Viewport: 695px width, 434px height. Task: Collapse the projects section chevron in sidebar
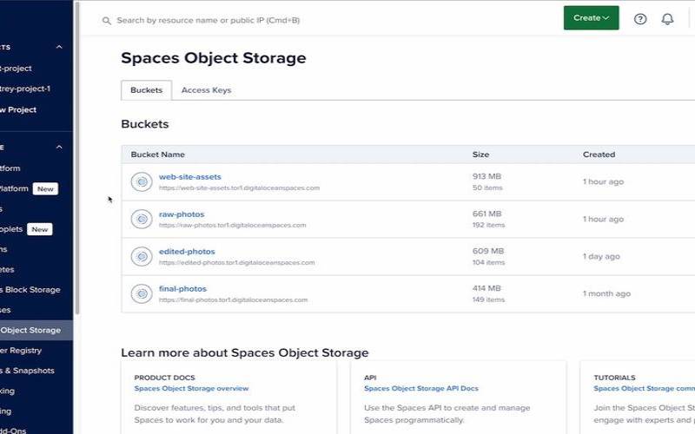click(x=59, y=47)
